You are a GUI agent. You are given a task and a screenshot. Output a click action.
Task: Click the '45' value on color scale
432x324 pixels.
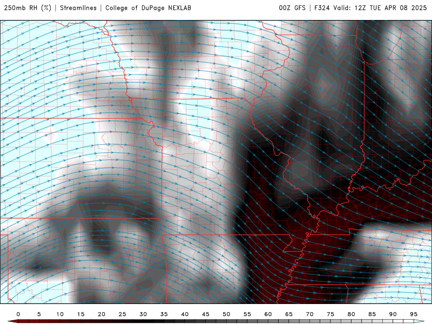(x=206, y=314)
